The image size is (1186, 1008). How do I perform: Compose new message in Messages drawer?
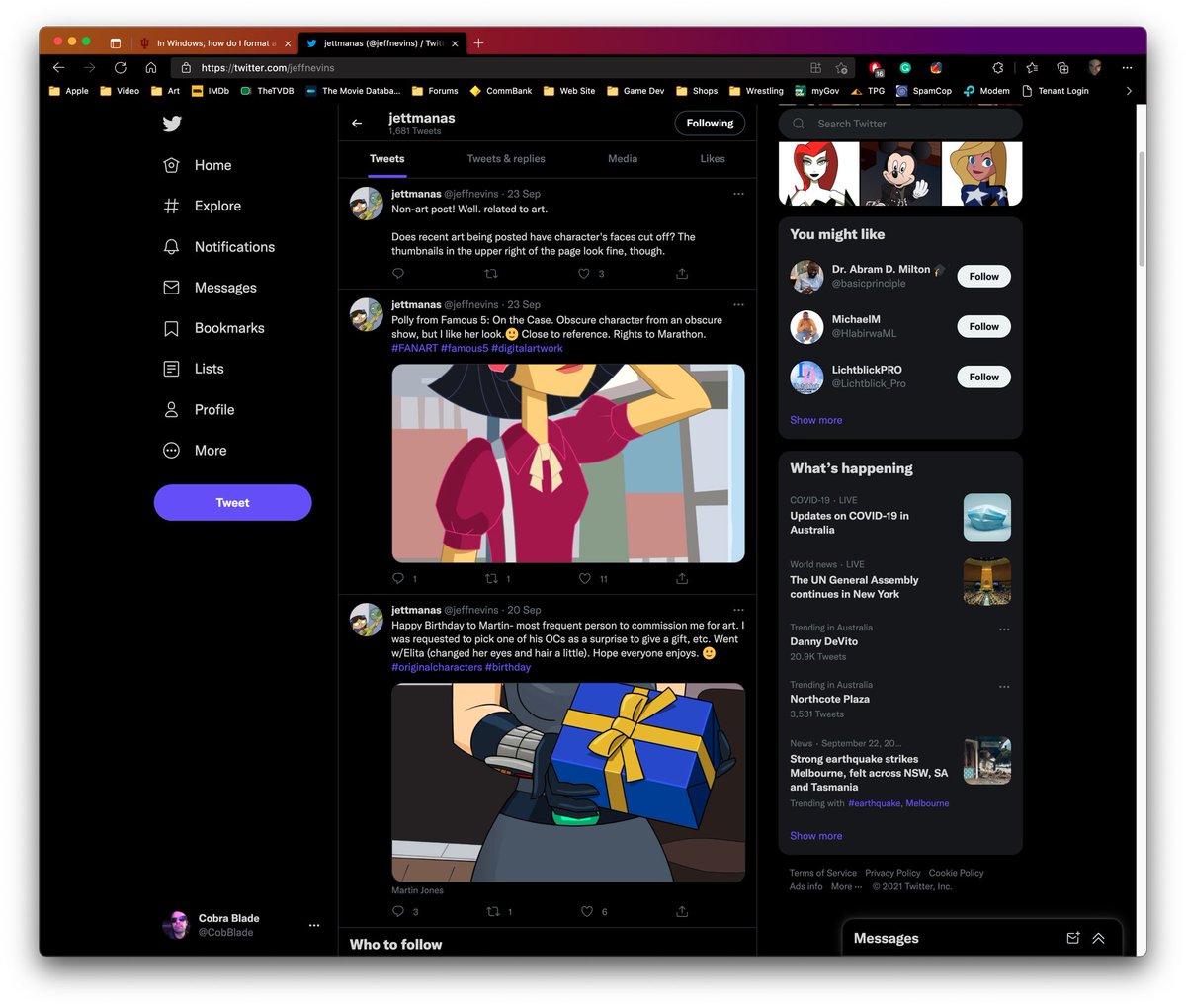click(1073, 938)
